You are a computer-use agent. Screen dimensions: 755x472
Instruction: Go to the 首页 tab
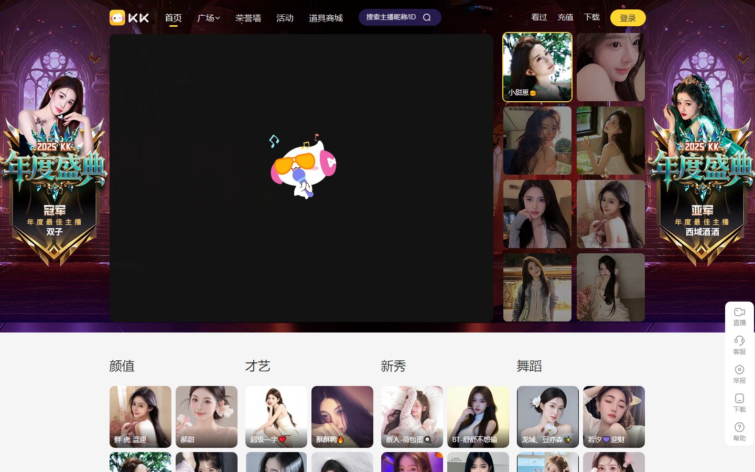173,18
